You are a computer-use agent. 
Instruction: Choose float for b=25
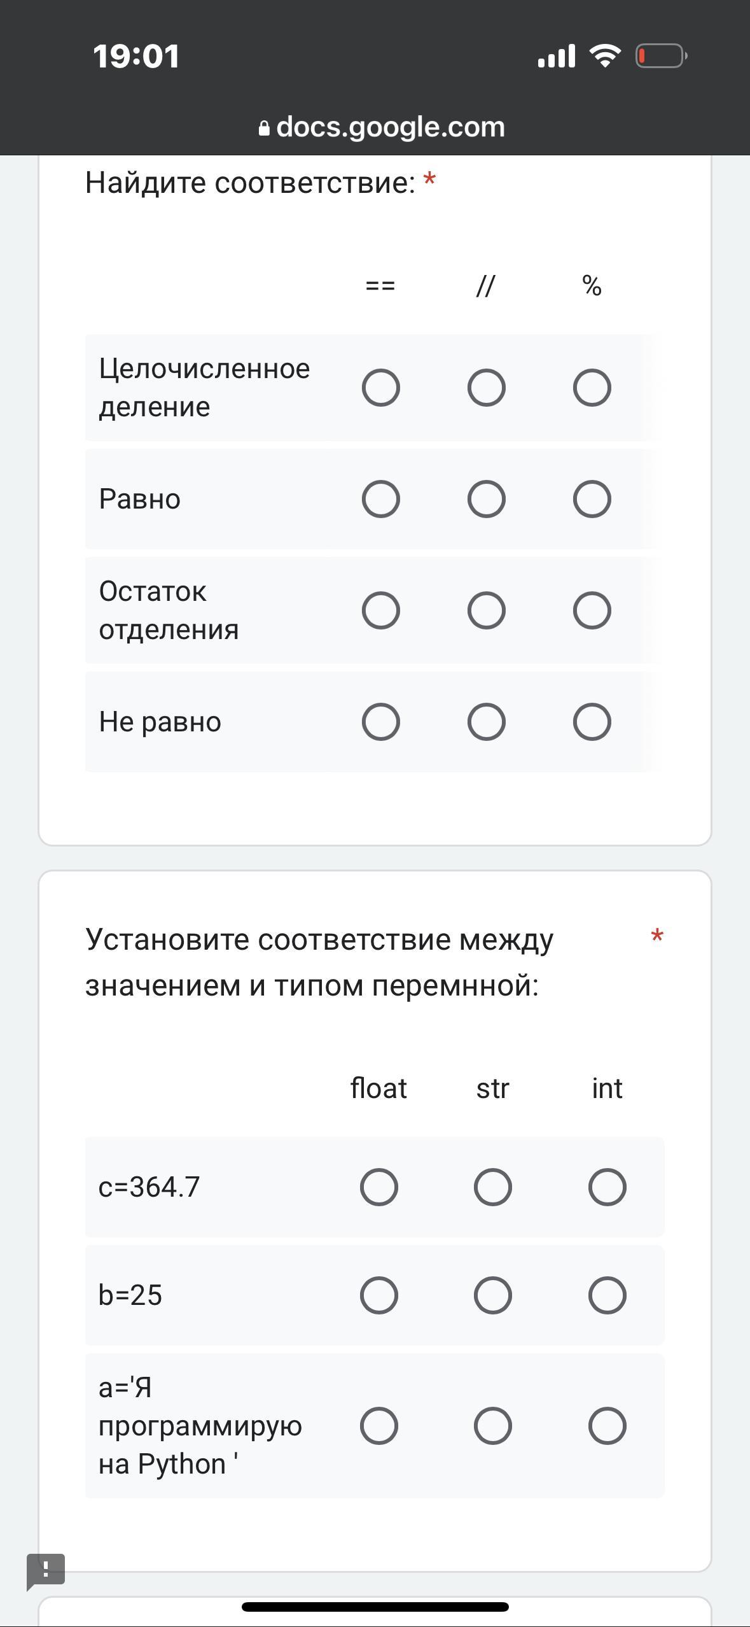(378, 1295)
